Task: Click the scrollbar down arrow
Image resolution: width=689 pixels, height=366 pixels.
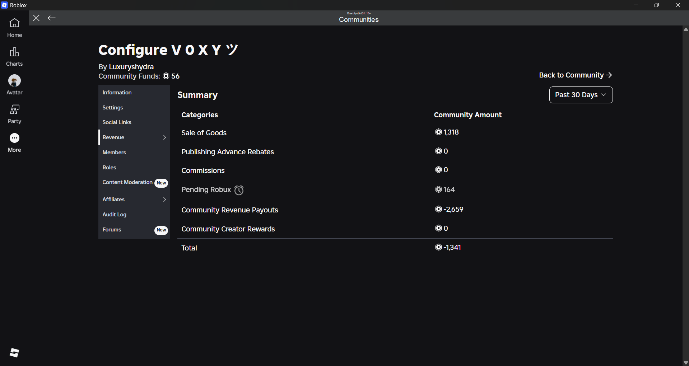Action: [x=686, y=362]
